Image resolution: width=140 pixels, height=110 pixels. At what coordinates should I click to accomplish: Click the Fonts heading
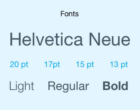(69, 14)
